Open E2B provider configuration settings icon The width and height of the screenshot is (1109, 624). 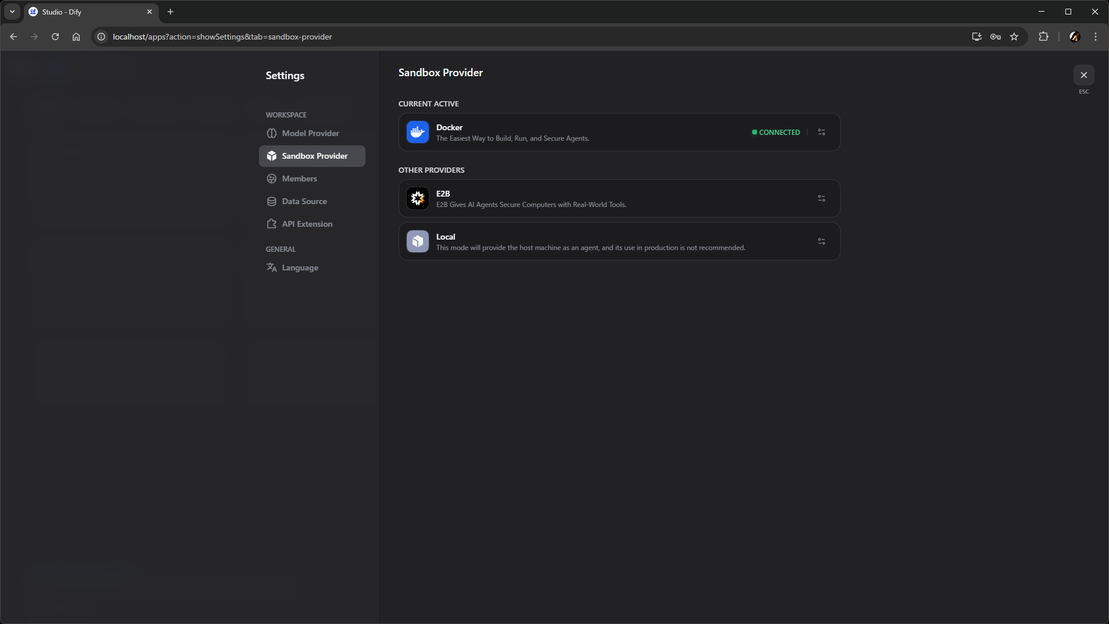(821, 198)
